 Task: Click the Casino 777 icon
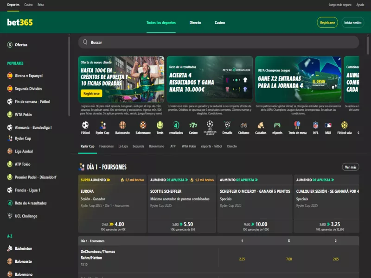[x=193, y=125]
